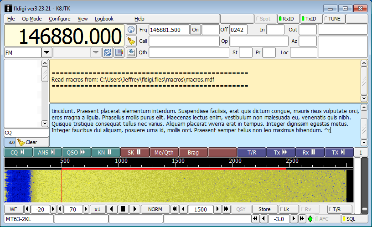
Task: Click double-right arrow of squelch -3.0 control
Action: point(302,219)
